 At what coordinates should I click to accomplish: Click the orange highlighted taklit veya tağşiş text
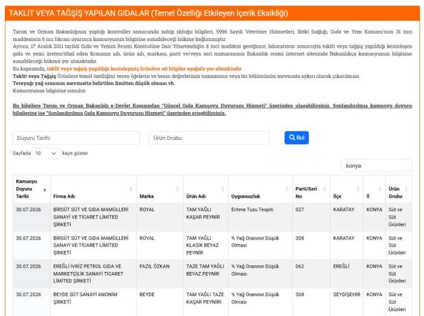144,69
